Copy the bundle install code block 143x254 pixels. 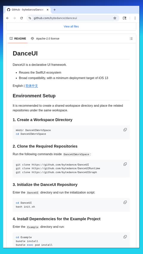click(x=125, y=237)
